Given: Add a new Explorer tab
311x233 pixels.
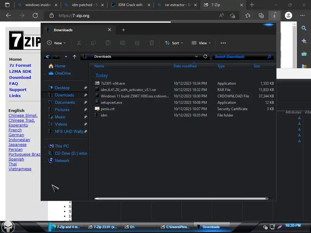Looking at the screenshot, I should coord(123,30).
